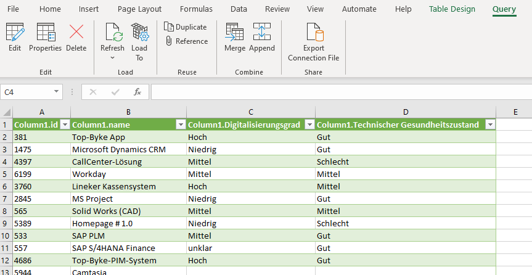Open Technischer Gesundheitszustand filter dropdown
This screenshot has width=532, height=275.
point(489,125)
